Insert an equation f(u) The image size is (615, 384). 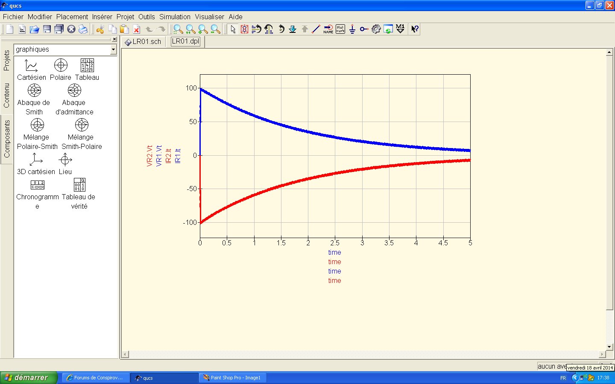(340, 29)
